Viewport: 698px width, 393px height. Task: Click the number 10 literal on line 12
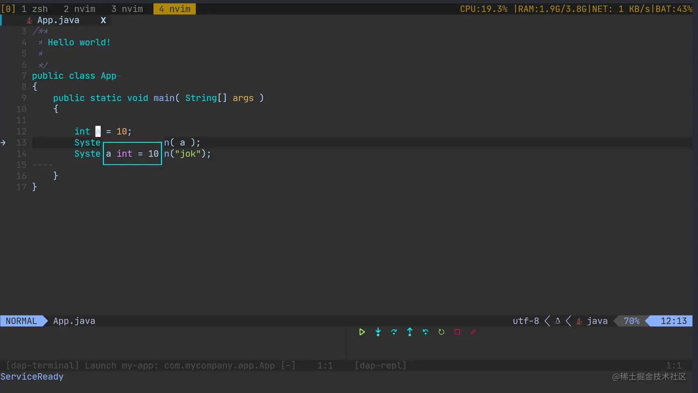121,132
